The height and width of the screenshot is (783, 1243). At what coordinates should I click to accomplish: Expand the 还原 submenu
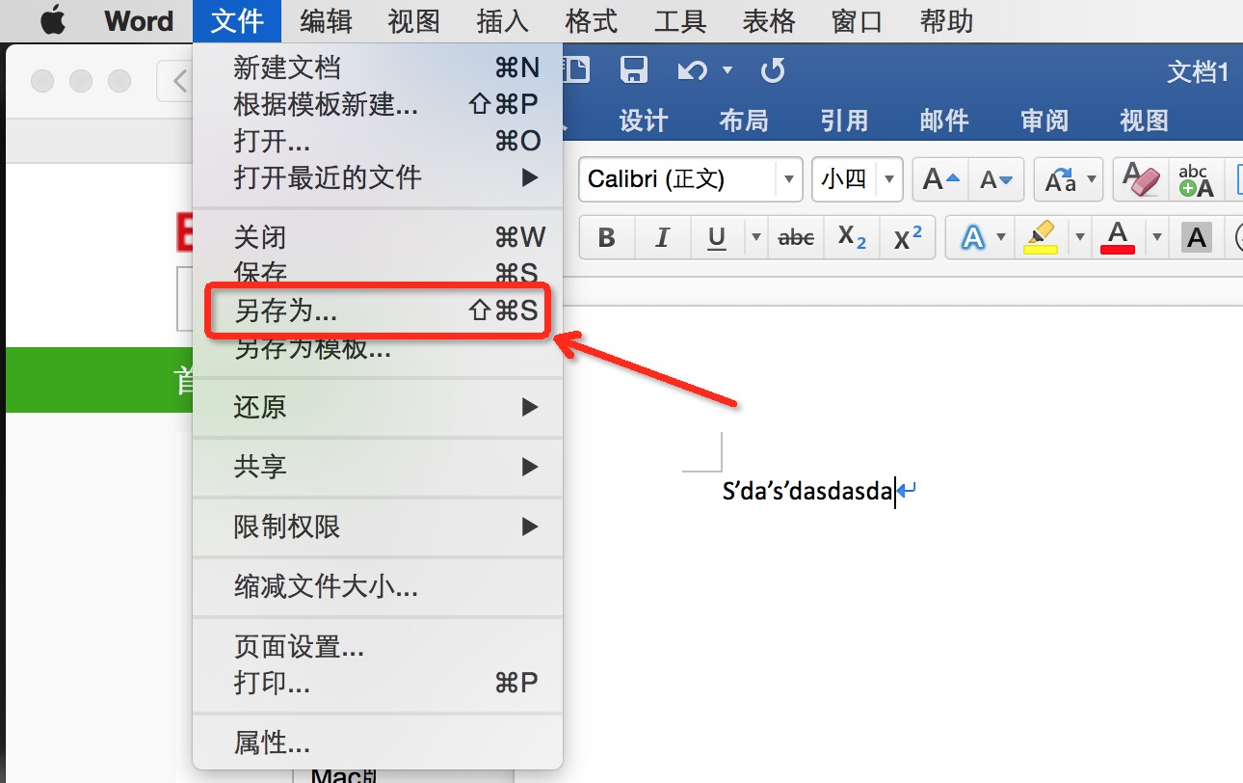[x=529, y=407]
